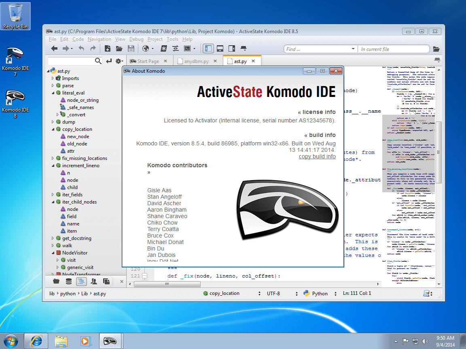The image size is (466, 349).
Task: Close the sidebar with its small X
Action: [121, 281]
